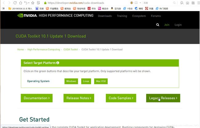The height and width of the screenshot is (128, 200).
Task: Click the 'Operating System' label
Action: point(38,81)
